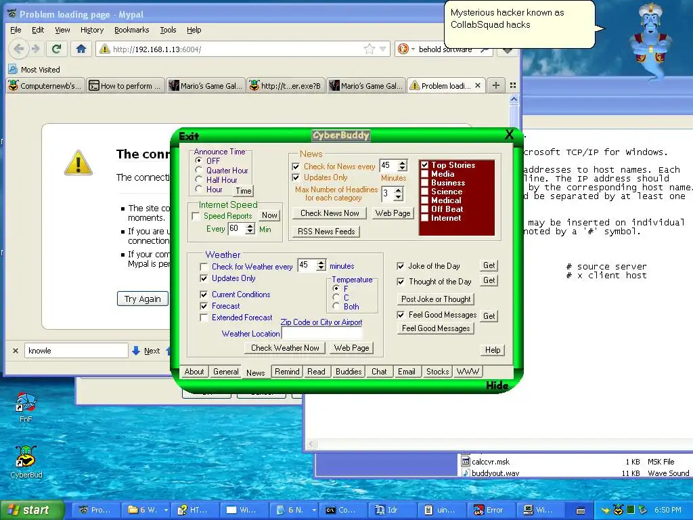Toggle news Updates Only checkbox

[296, 177]
